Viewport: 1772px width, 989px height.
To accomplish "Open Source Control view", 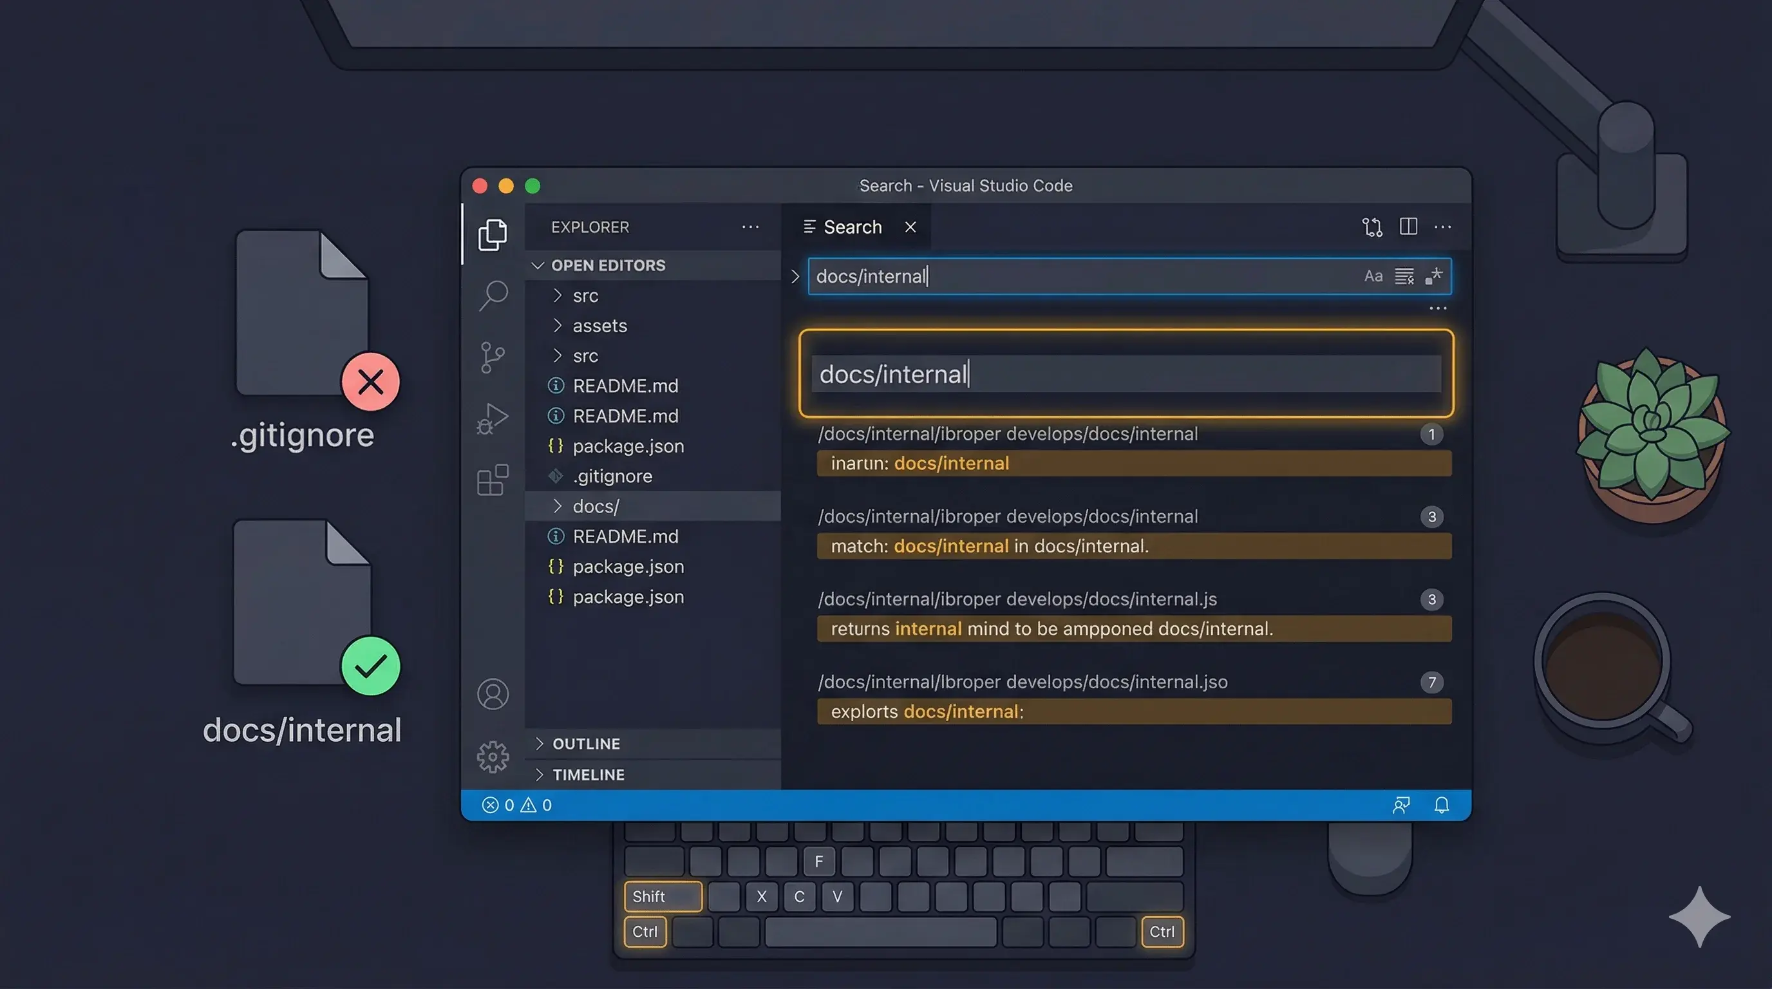I will click(x=493, y=357).
